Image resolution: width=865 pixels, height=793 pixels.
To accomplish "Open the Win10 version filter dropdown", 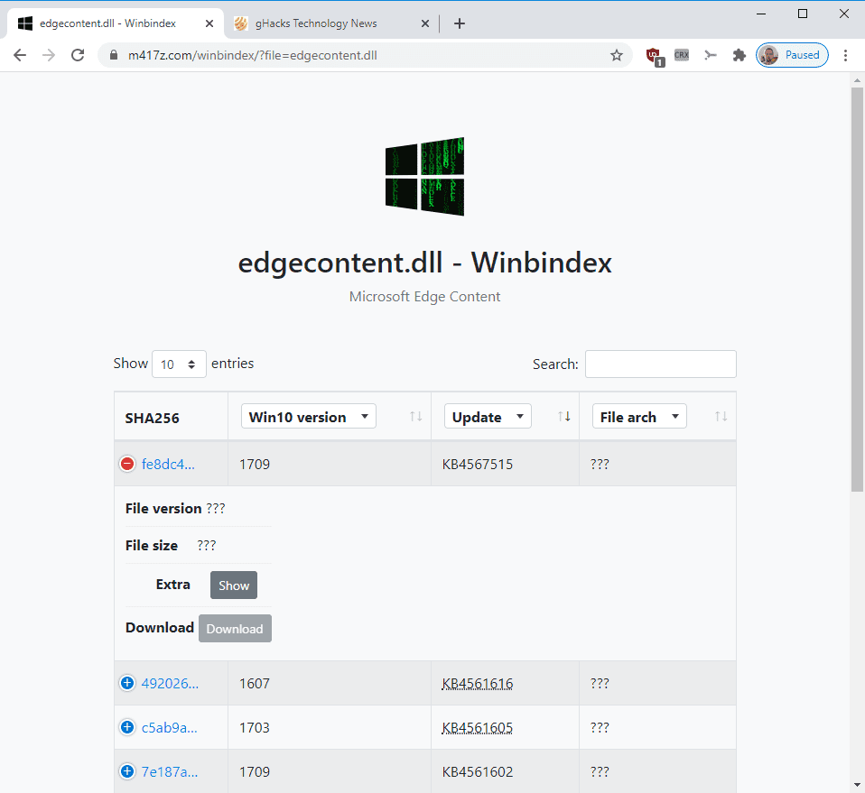I will tap(309, 417).
